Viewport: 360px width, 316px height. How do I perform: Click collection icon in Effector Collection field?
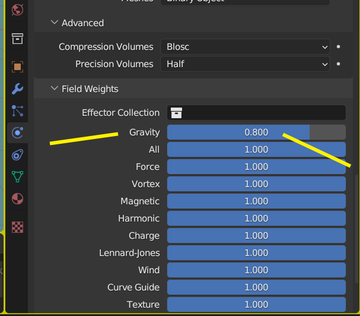point(176,113)
